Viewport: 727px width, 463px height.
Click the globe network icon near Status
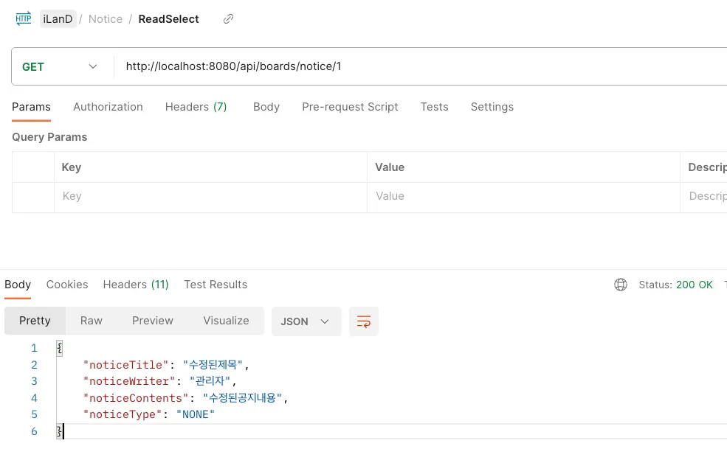[x=621, y=285]
